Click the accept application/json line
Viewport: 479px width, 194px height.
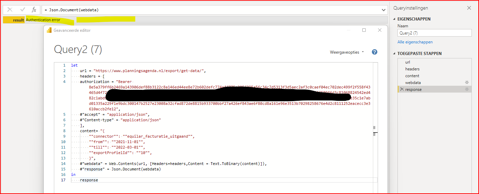115,114
